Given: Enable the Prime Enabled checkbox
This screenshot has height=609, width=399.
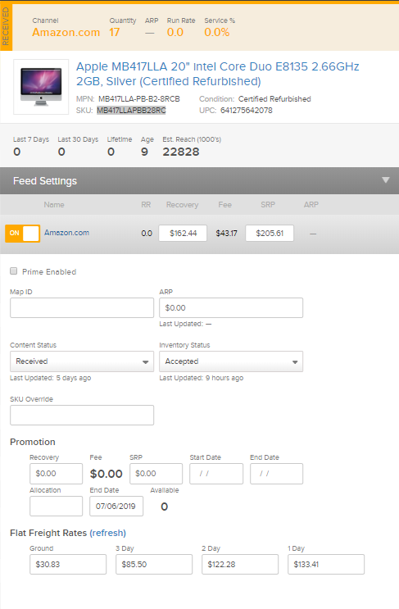Looking at the screenshot, I should [x=14, y=271].
